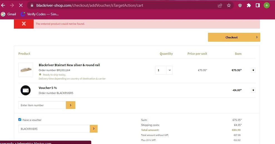Screen dimensions: 275x144
Task: Open the profile avatar menu
Action: pos(267,5)
